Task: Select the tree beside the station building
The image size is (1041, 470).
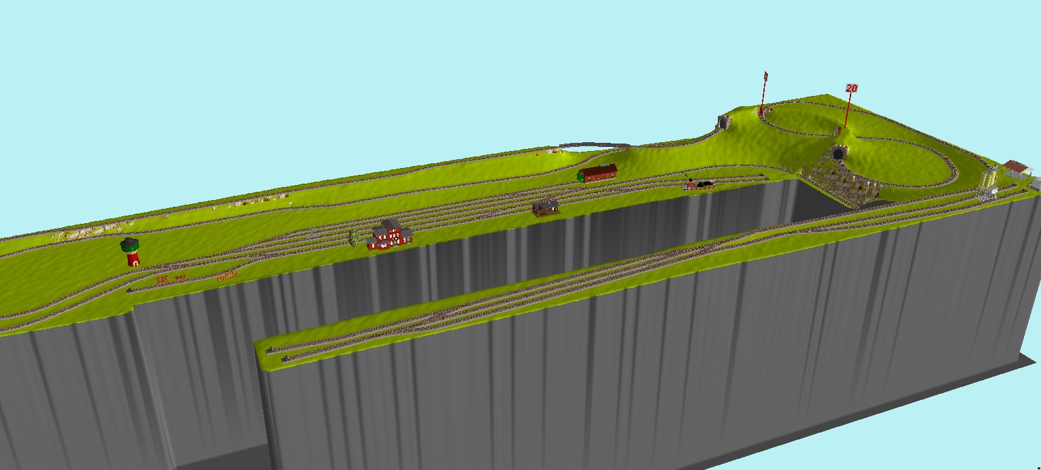Action: (x=353, y=238)
